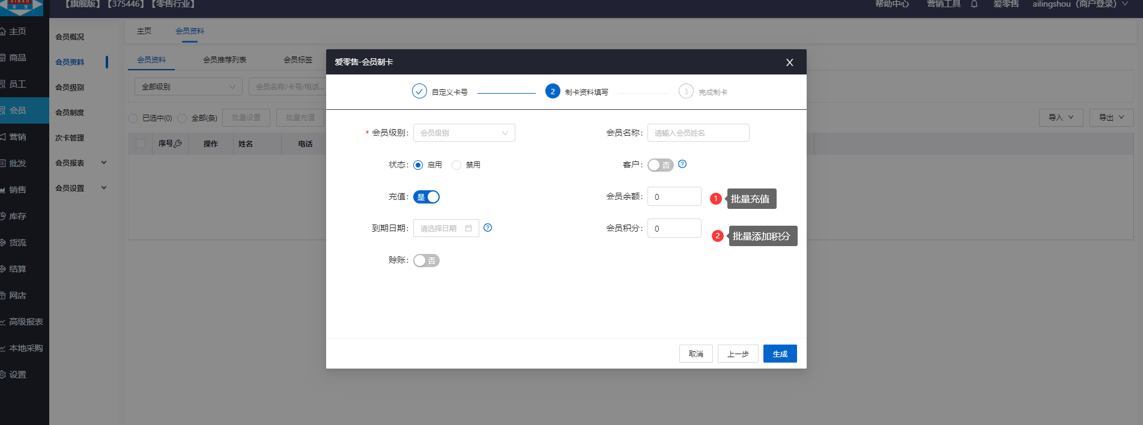
Task: Click the 会员名称 input field
Action: [698, 133]
